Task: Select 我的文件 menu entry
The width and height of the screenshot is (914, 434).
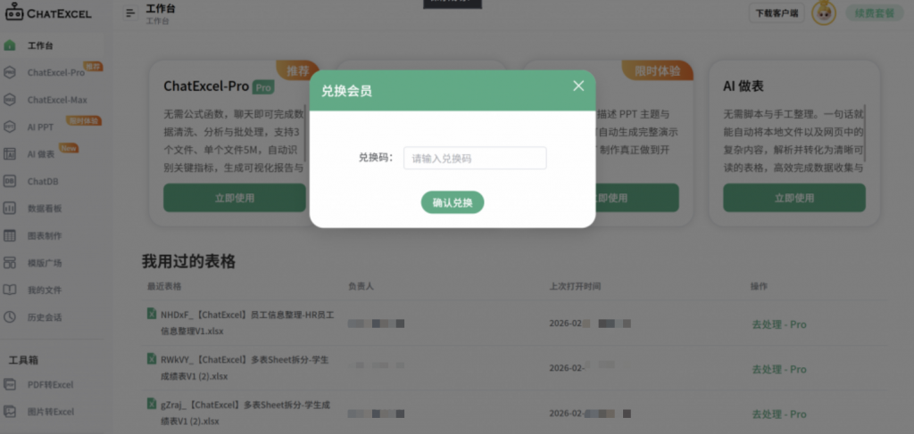Action: click(45, 290)
